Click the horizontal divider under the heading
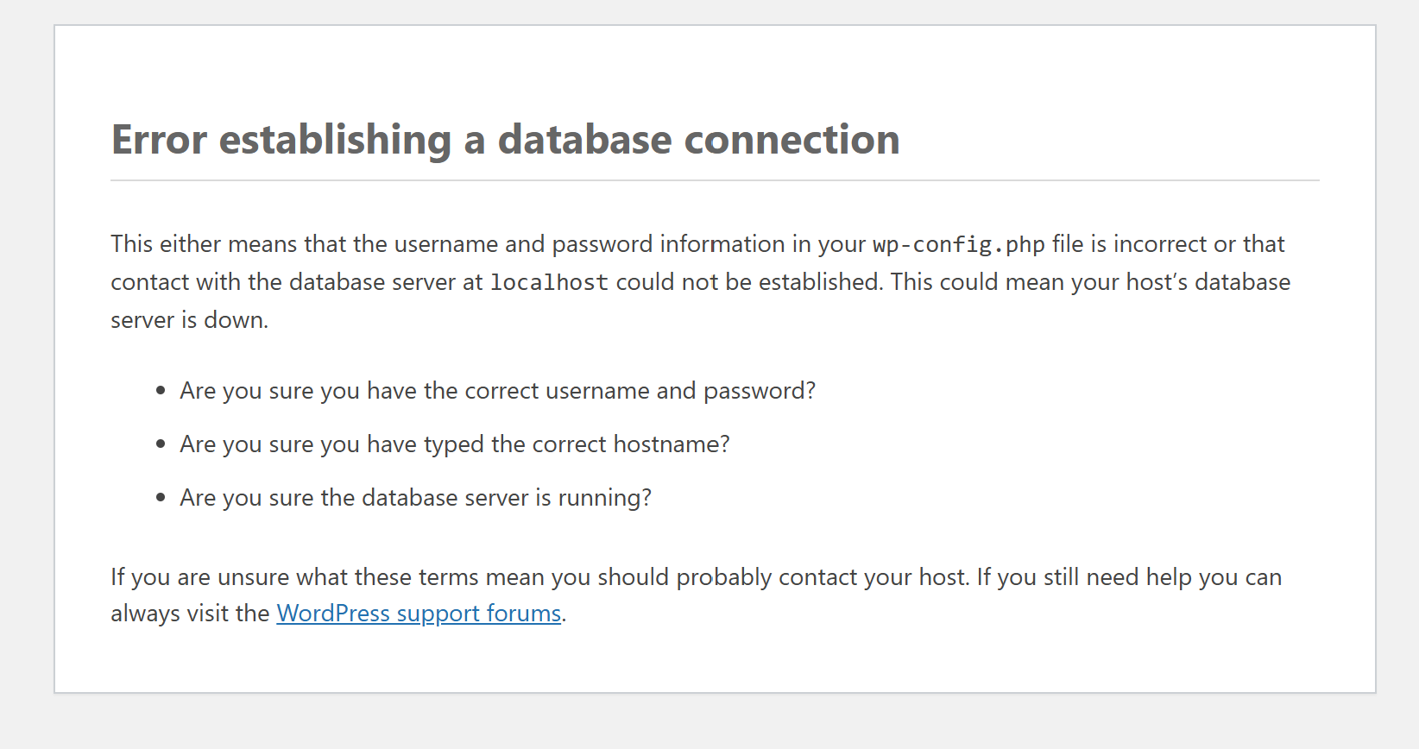 coord(715,180)
